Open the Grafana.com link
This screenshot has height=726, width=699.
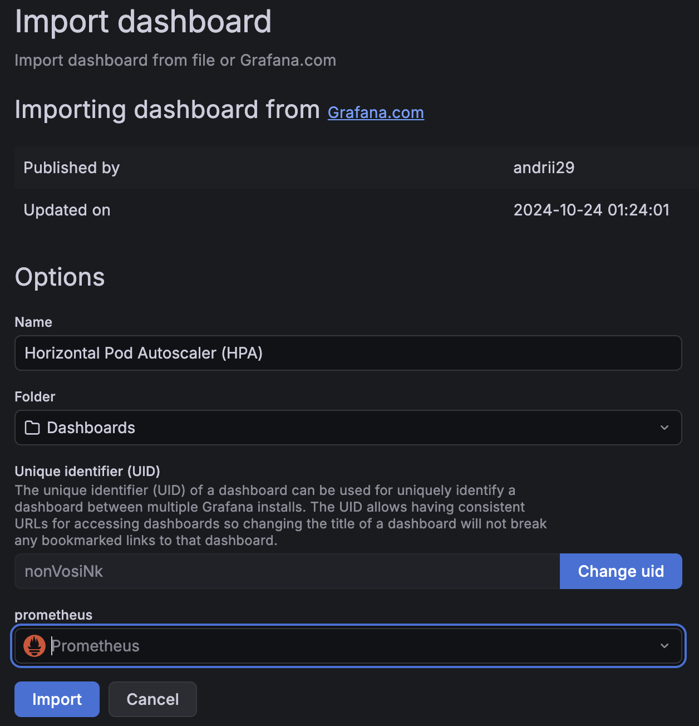[376, 112]
